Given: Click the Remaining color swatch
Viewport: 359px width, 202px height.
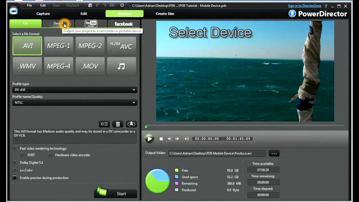Looking at the screenshot, I should click(177, 183).
